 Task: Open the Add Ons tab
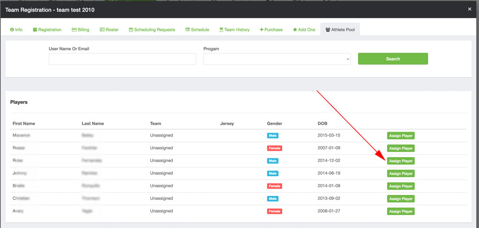pyautogui.click(x=304, y=30)
